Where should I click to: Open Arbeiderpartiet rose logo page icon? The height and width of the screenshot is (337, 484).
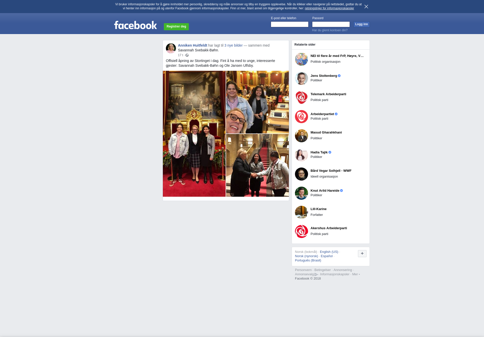(x=301, y=117)
